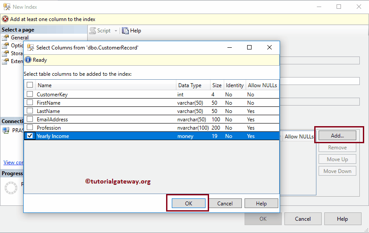Screen dimensions: 369x233
Task: Click the Select Columns dialog title icon
Action: (31, 47)
